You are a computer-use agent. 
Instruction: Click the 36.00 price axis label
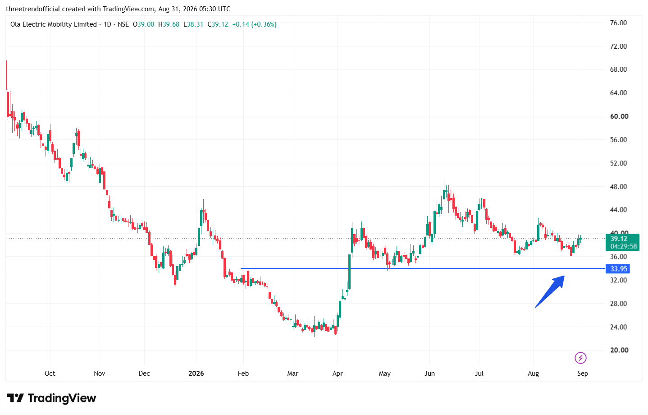618,257
